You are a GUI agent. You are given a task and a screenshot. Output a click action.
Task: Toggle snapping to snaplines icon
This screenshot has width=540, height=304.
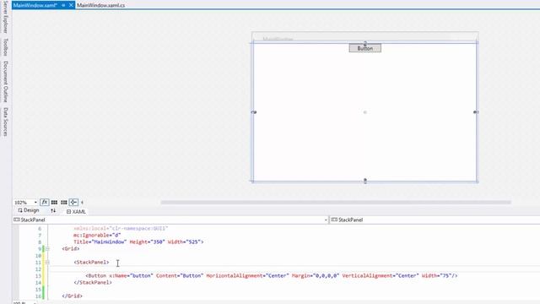pos(73,203)
